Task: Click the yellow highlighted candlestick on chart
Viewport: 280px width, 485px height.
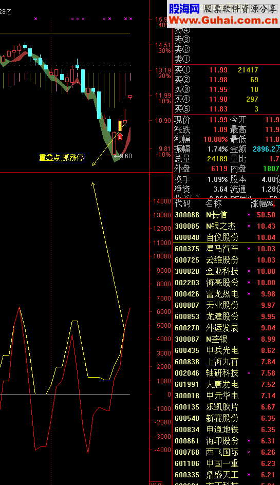Action: pos(120,126)
